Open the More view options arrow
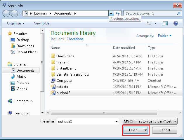Image resolution: width=184 pixels, height=140 pixels. [x=155, y=23]
